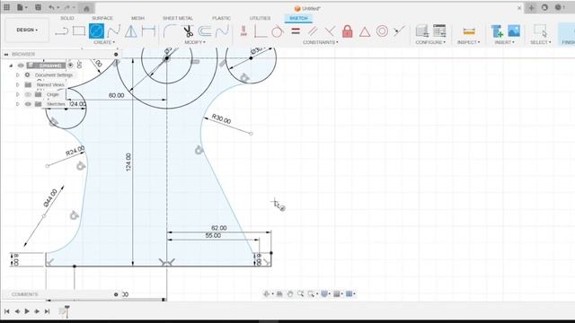Switch to the SURFACE tab
The image size is (575, 323).
102,18
